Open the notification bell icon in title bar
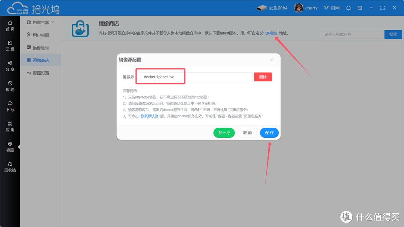The image size is (404, 227). (348, 8)
